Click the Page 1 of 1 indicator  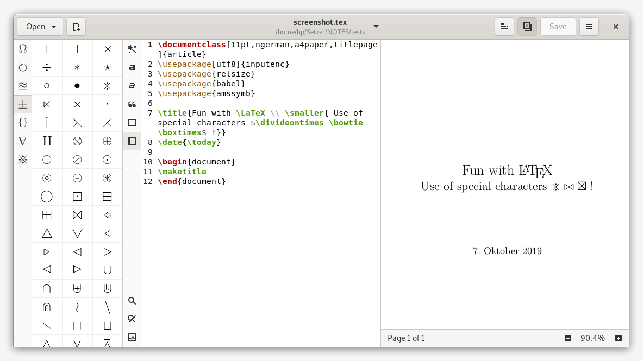pyautogui.click(x=407, y=338)
